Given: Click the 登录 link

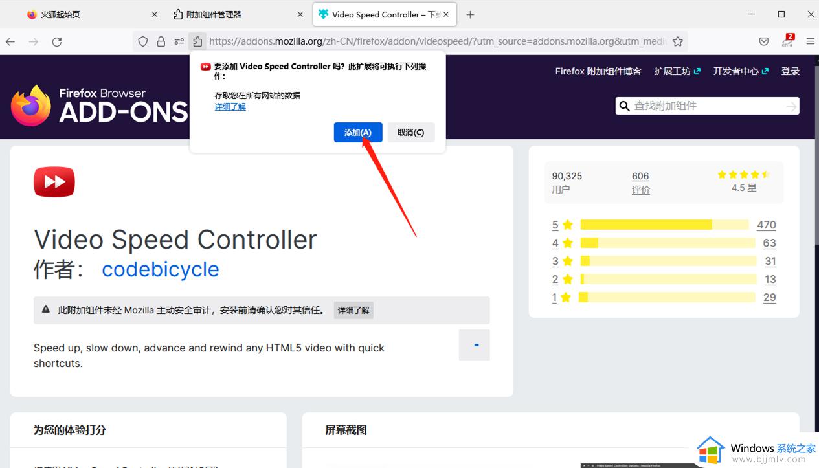Looking at the screenshot, I should point(790,71).
